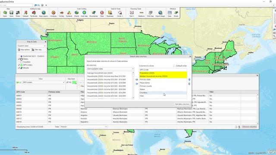The width and height of the screenshot is (276, 155).
Task: Select Average household size (2020) column
Action: point(109,73)
